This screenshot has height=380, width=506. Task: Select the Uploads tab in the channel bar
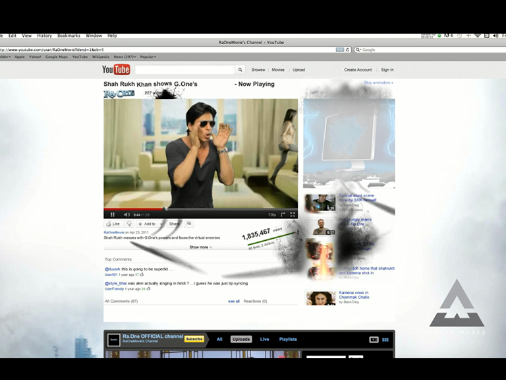[x=241, y=339]
